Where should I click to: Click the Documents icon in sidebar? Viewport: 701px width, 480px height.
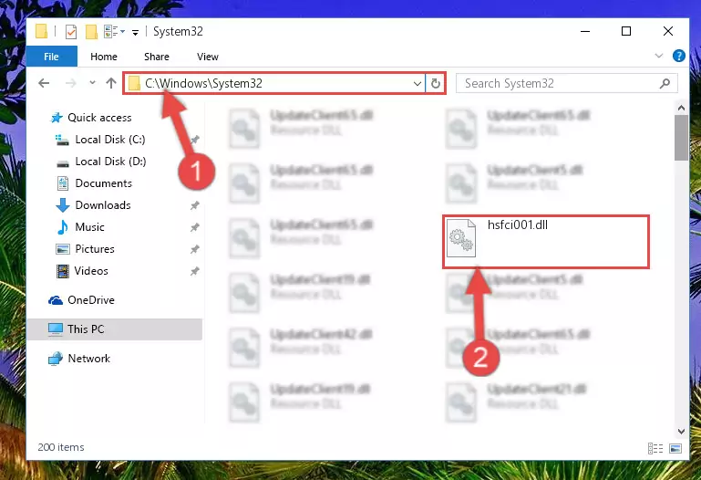coord(63,183)
